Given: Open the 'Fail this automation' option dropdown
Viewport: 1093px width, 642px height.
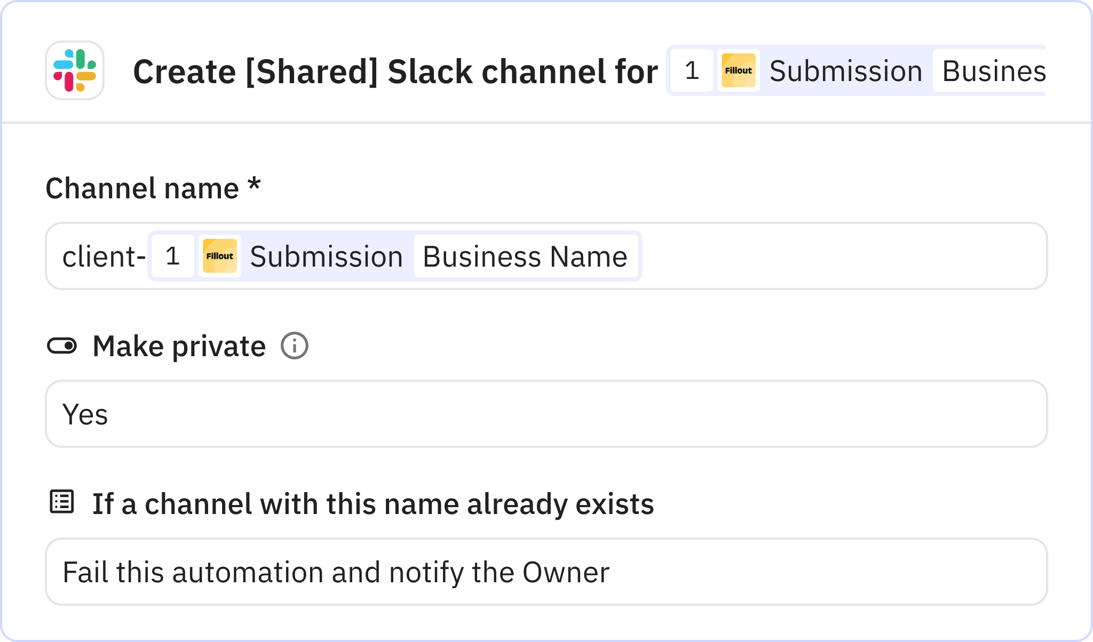Looking at the screenshot, I should pyautogui.click(x=546, y=572).
